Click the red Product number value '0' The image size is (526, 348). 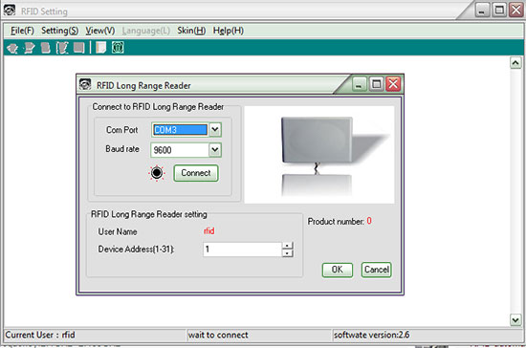tap(369, 221)
